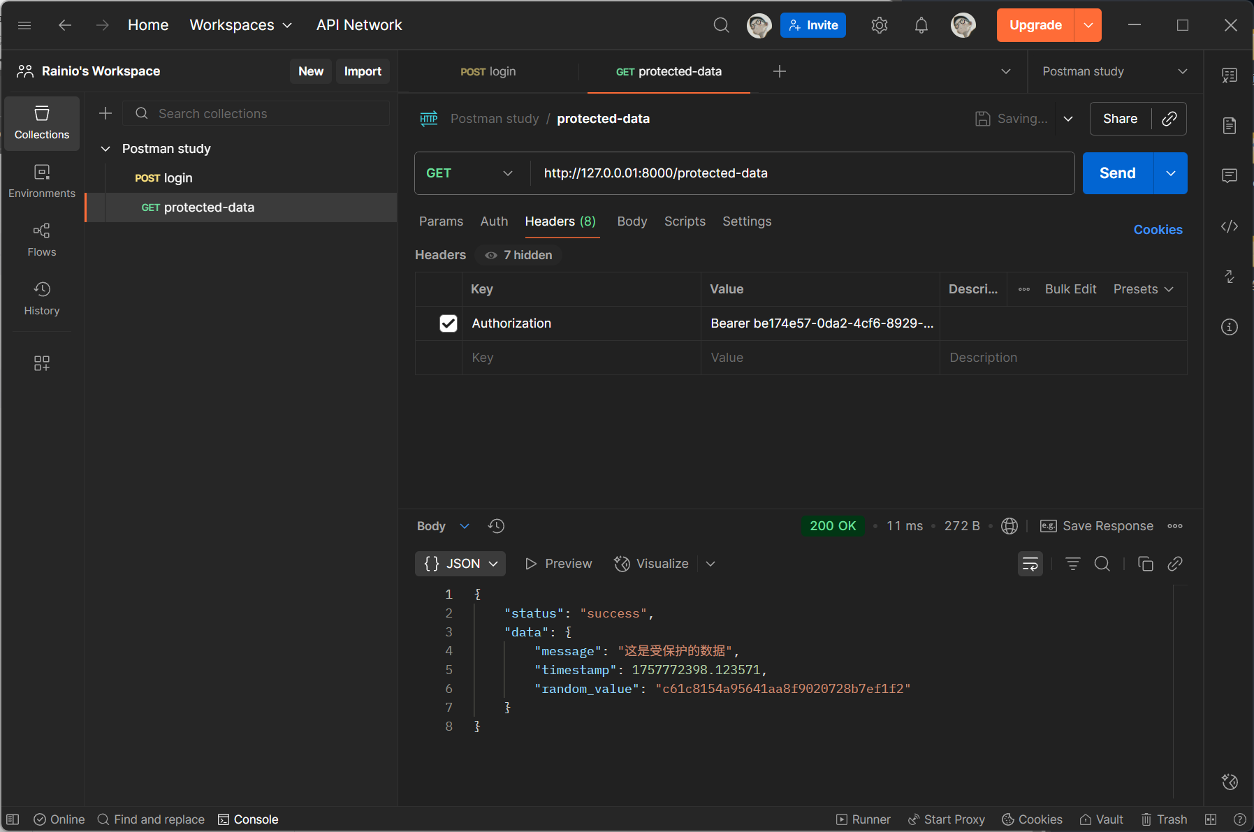Switch to the Scripts tab
Viewport: 1254px width, 832px height.
(x=685, y=221)
